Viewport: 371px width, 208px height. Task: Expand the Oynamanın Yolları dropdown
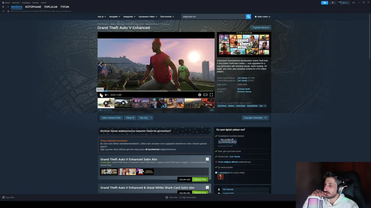pos(148,17)
